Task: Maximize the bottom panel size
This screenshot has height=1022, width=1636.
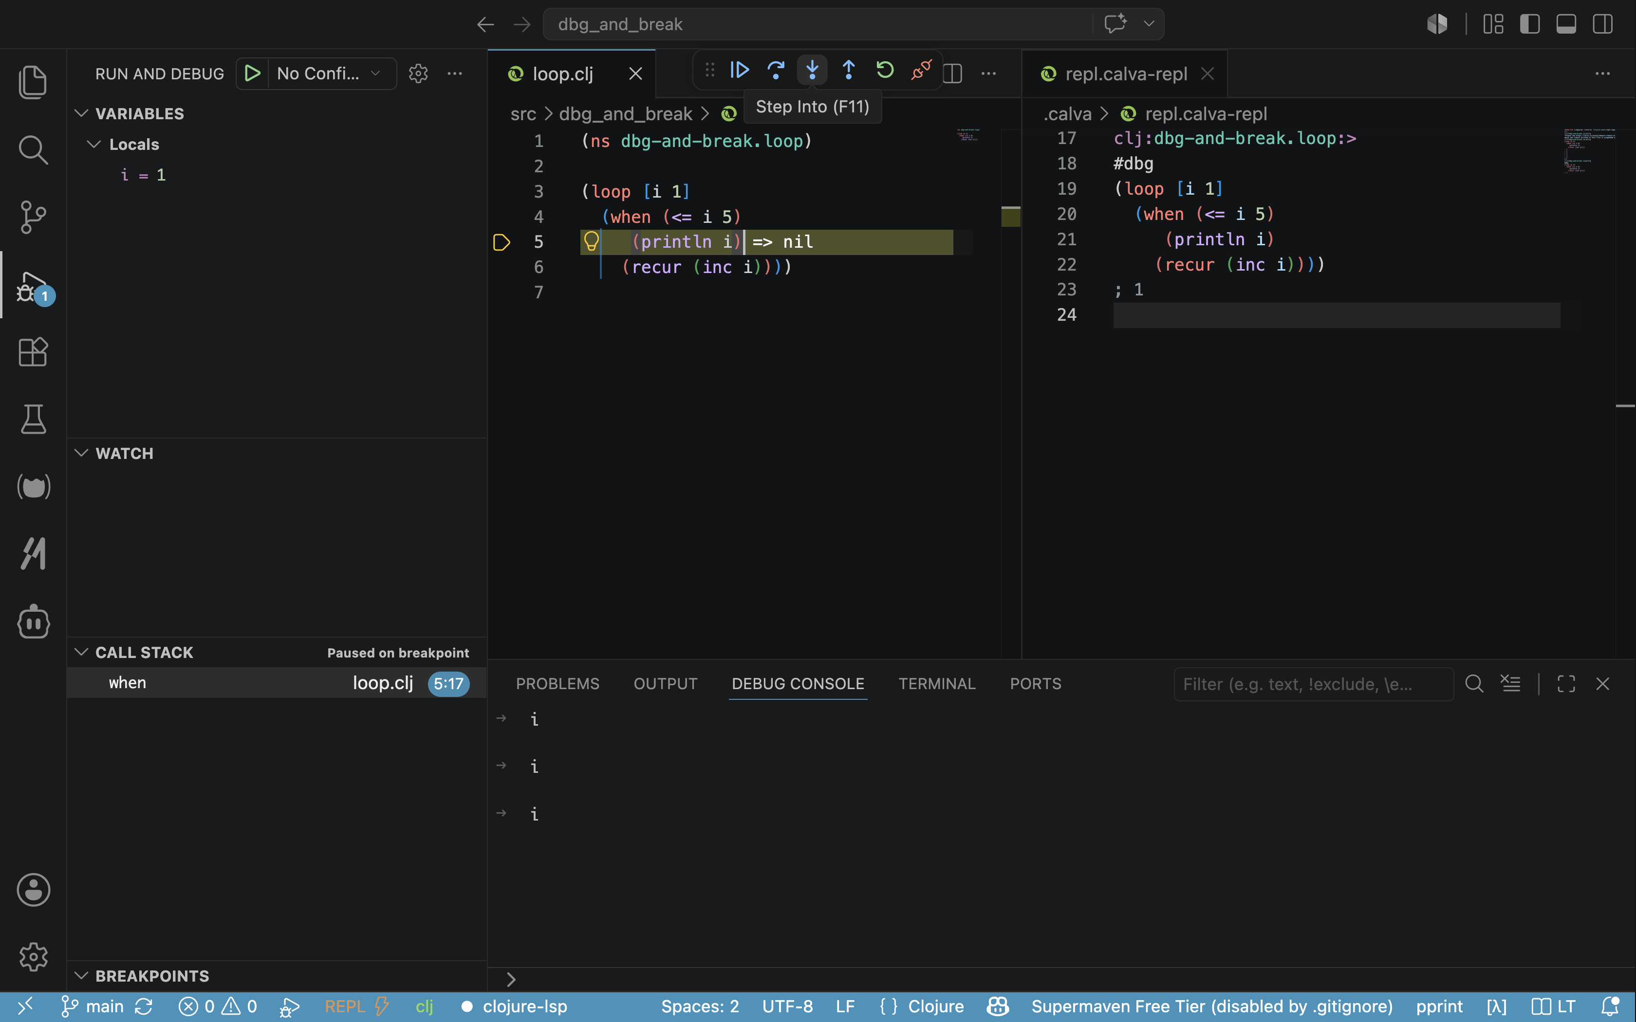Action: pos(1566,683)
